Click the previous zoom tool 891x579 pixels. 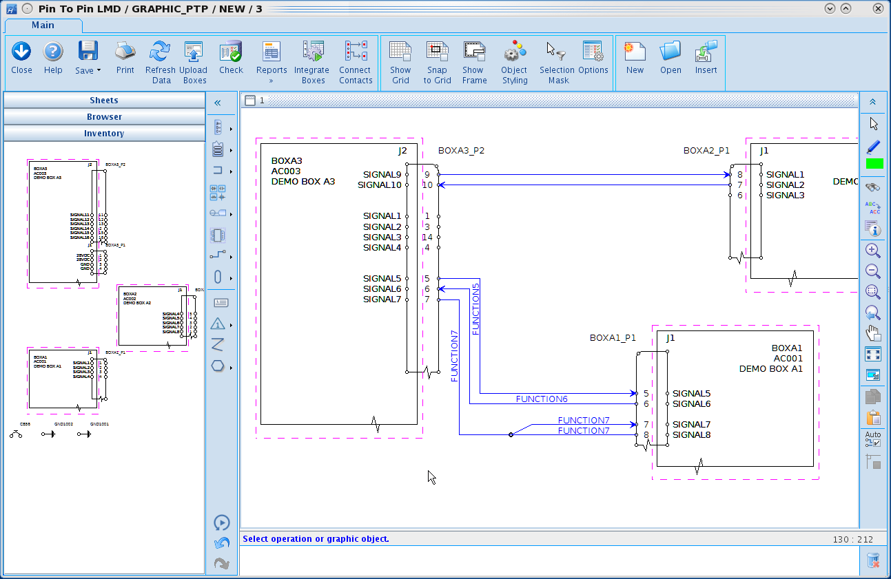coord(873,313)
